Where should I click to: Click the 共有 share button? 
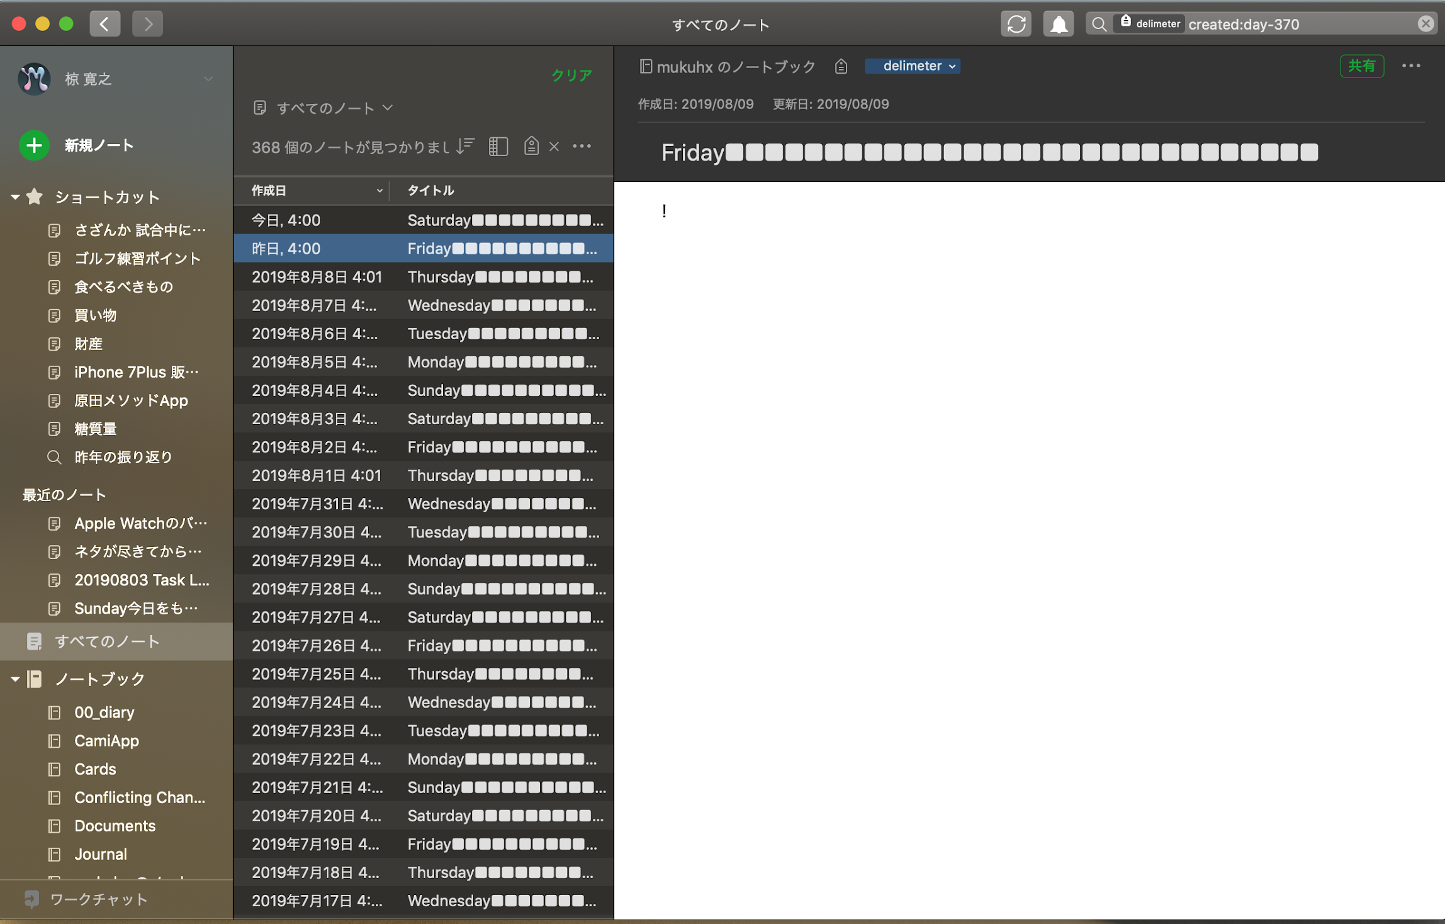click(1361, 65)
